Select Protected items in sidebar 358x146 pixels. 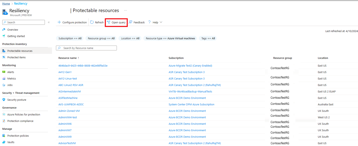pyautogui.click(x=16, y=57)
